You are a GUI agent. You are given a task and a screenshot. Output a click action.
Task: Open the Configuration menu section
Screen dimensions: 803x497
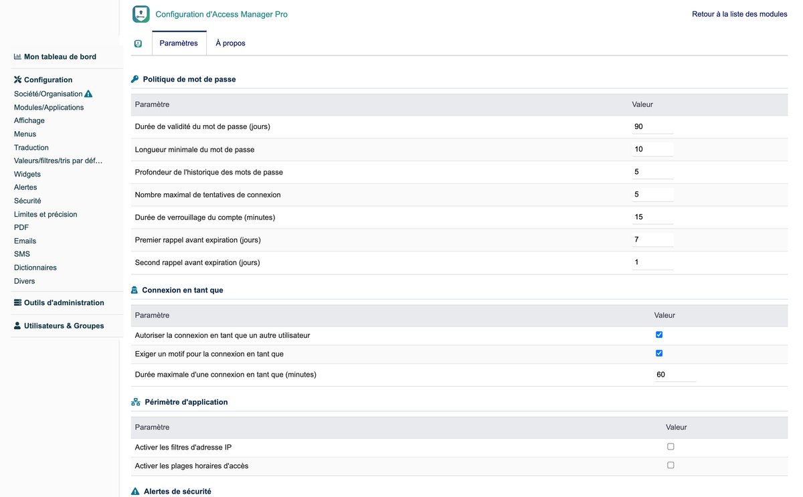[48, 80]
